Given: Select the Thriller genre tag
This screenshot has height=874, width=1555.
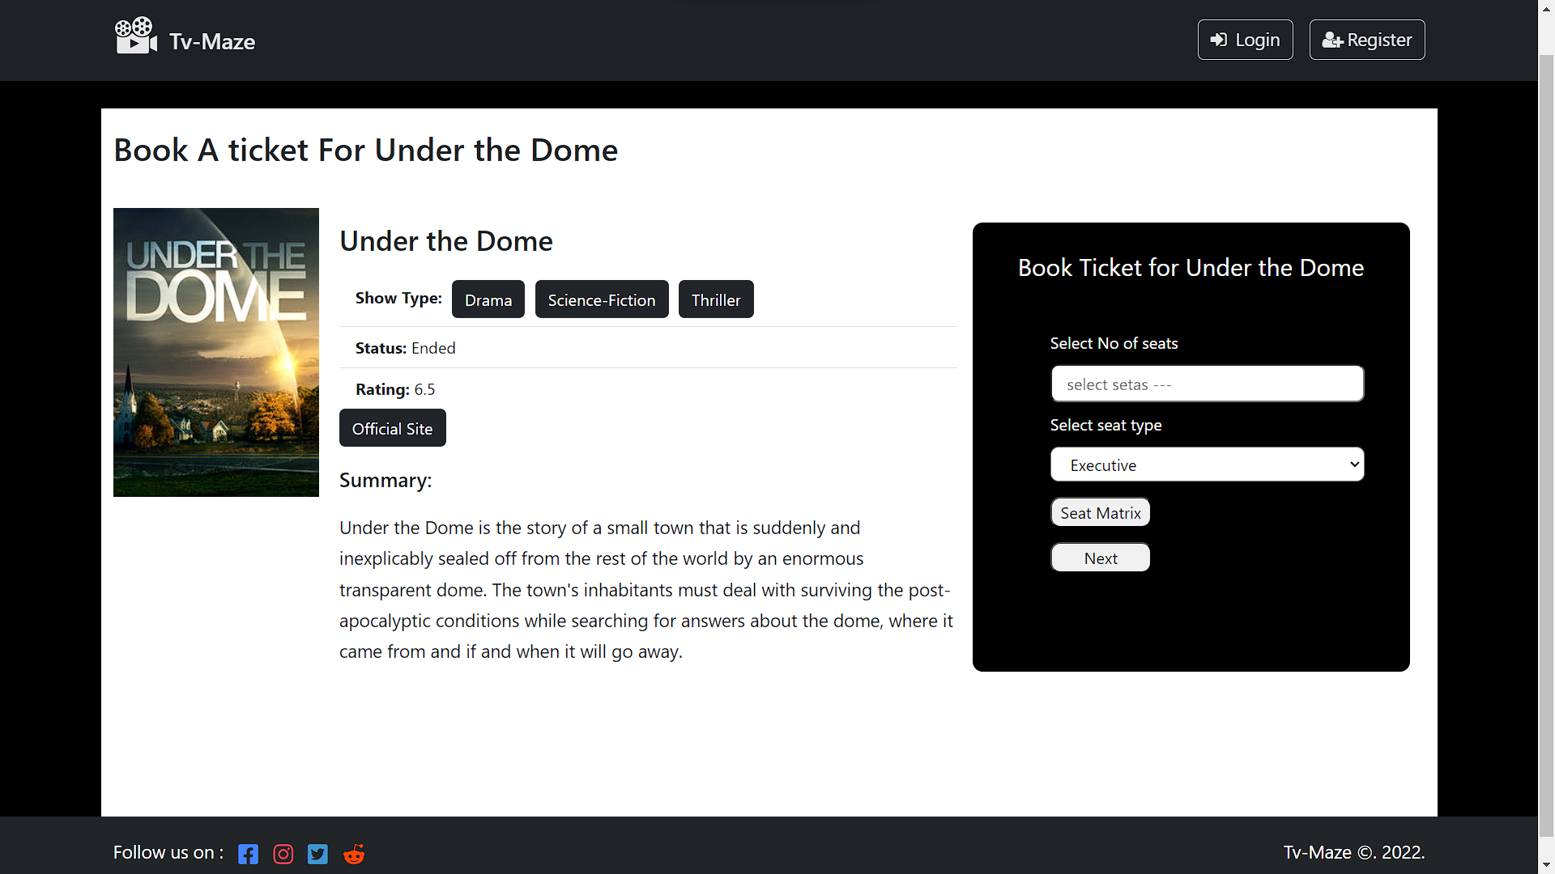Looking at the screenshot, I should point(715,299).
